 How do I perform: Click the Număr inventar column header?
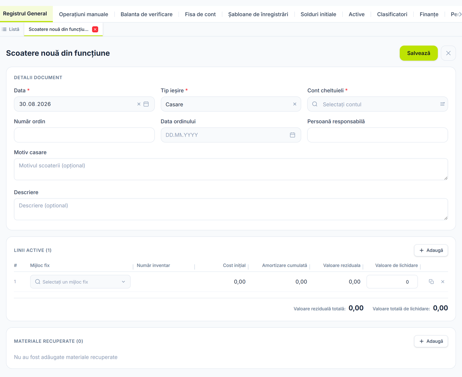pyautogui.click(x=153, y=265)
